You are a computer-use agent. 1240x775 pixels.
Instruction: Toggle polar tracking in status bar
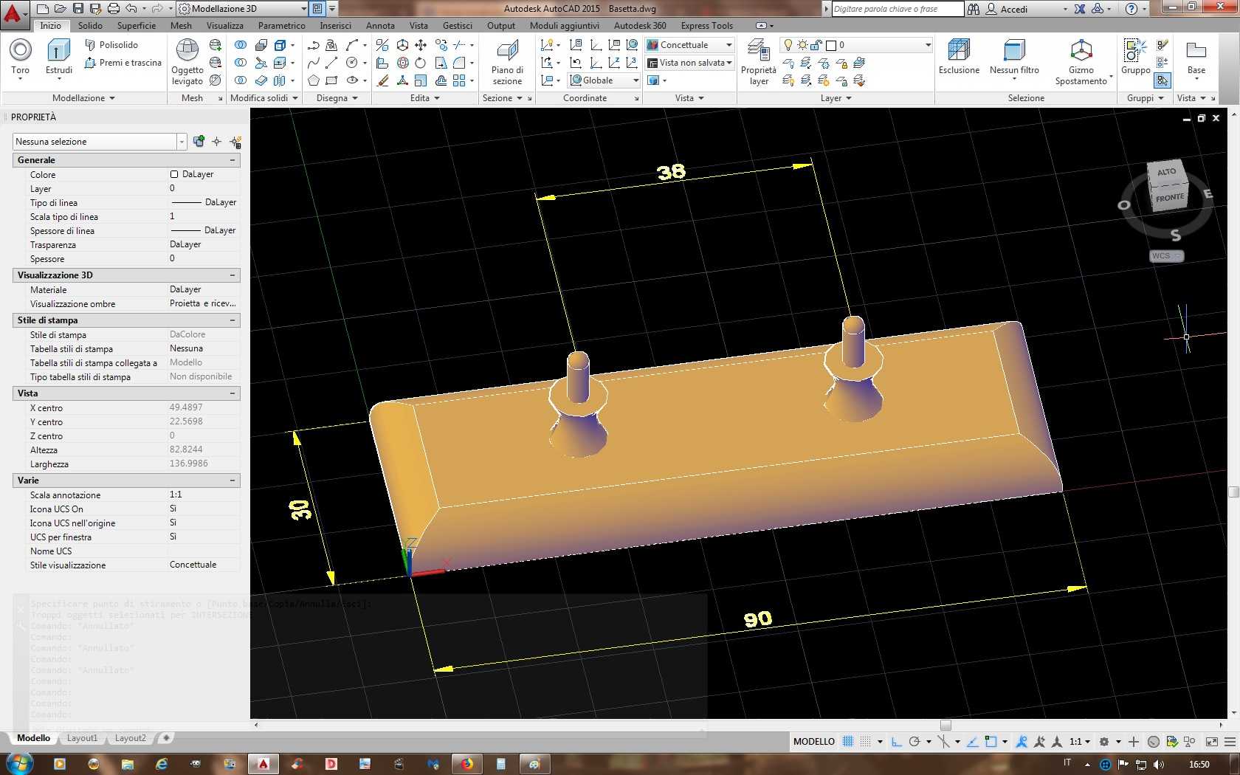[x=914, y=742]
